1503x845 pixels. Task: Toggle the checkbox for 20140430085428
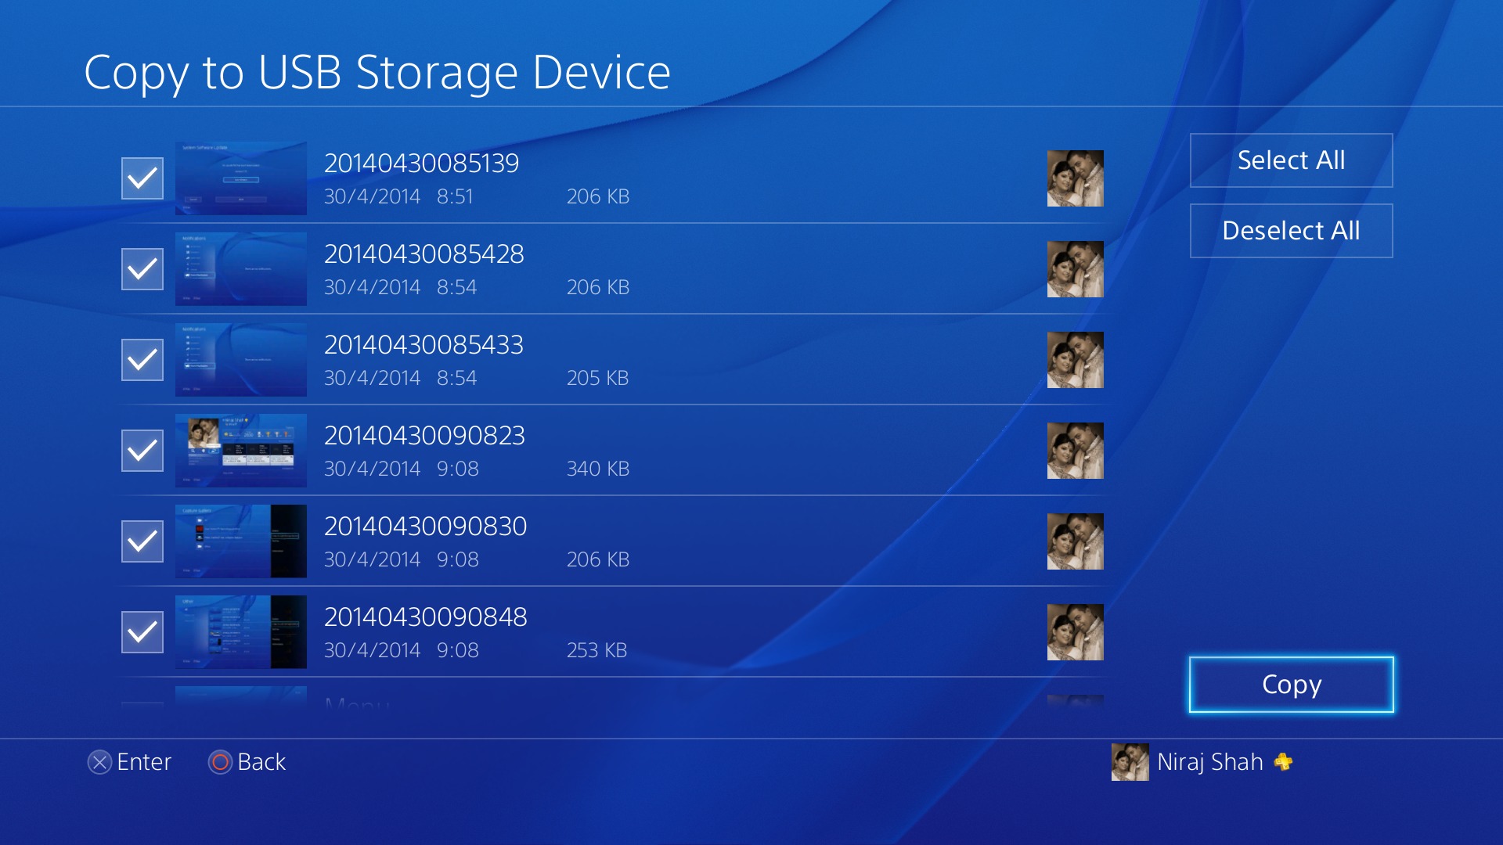(x=142, y=269)
